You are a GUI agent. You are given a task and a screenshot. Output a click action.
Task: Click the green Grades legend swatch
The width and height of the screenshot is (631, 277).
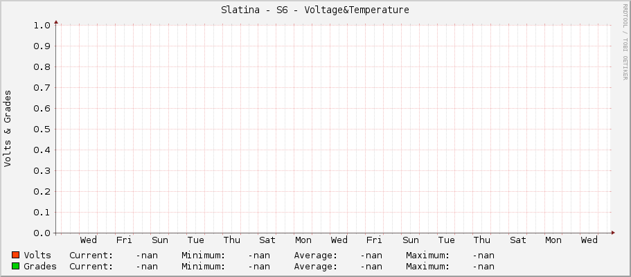click(16, 266)
